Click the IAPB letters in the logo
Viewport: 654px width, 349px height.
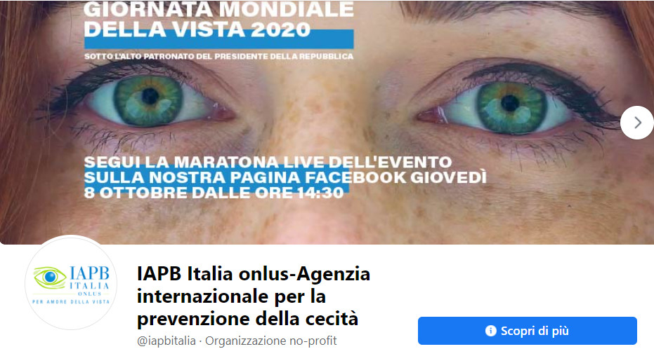89,273
